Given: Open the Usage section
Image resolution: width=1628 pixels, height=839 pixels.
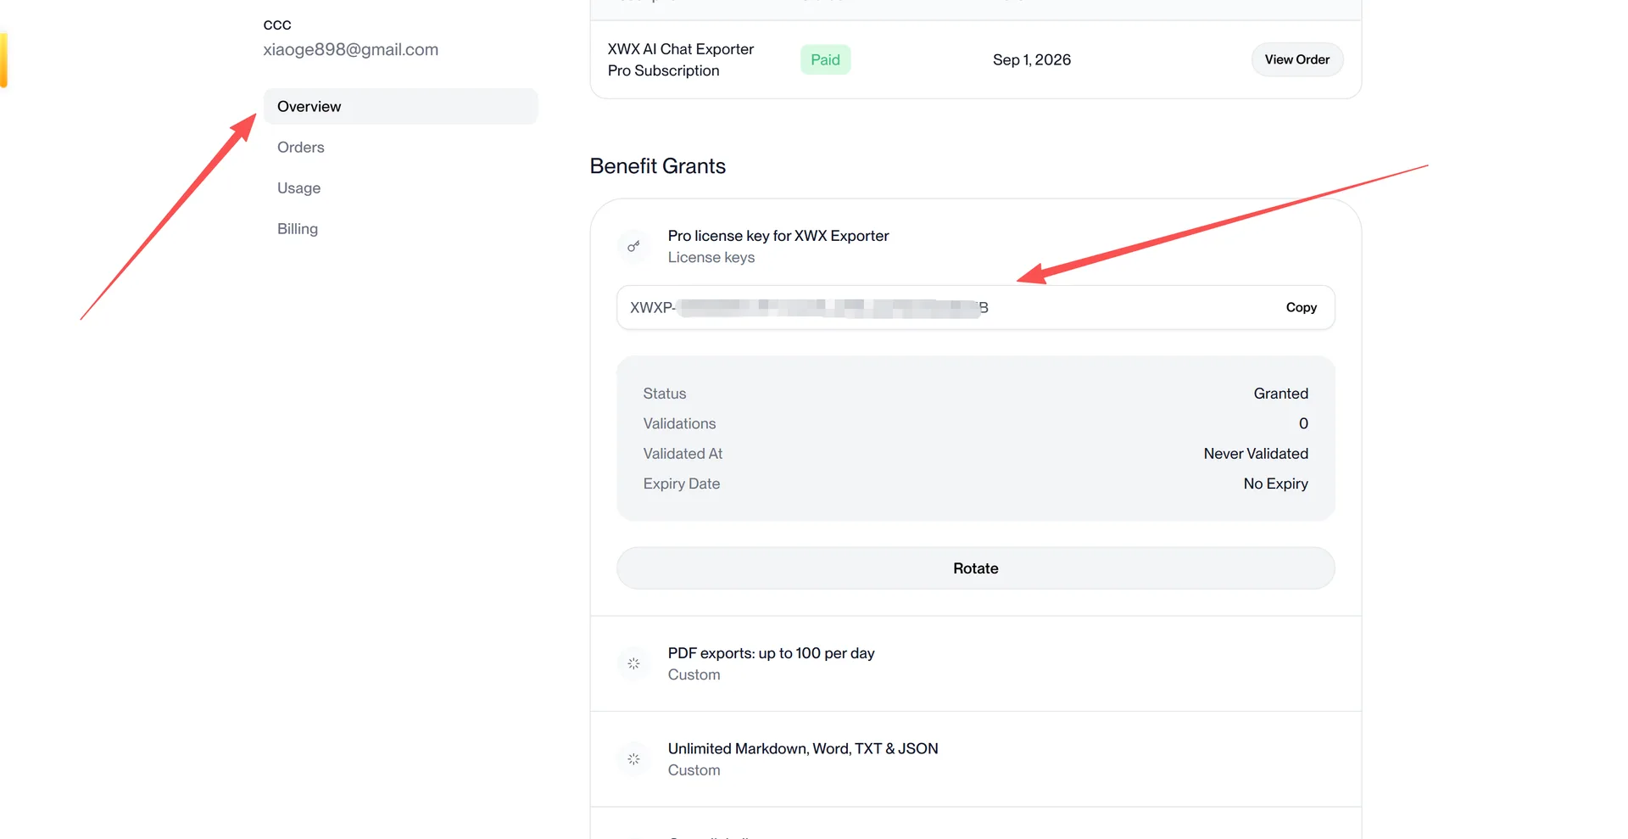Looking at the screenshot, I should (x=298, y=187).
